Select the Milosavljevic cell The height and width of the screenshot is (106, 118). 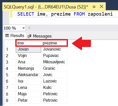click(x=54, y=62)
